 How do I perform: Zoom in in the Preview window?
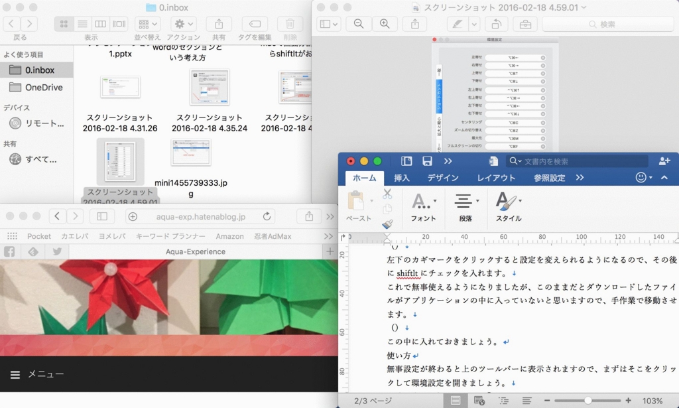[x=385, y=24]
